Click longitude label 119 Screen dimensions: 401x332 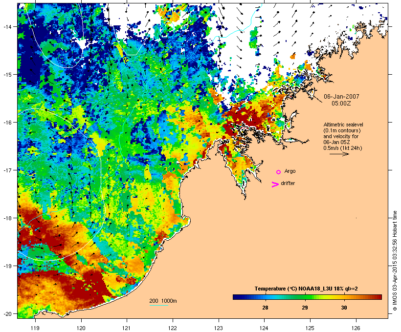point(35,328)
